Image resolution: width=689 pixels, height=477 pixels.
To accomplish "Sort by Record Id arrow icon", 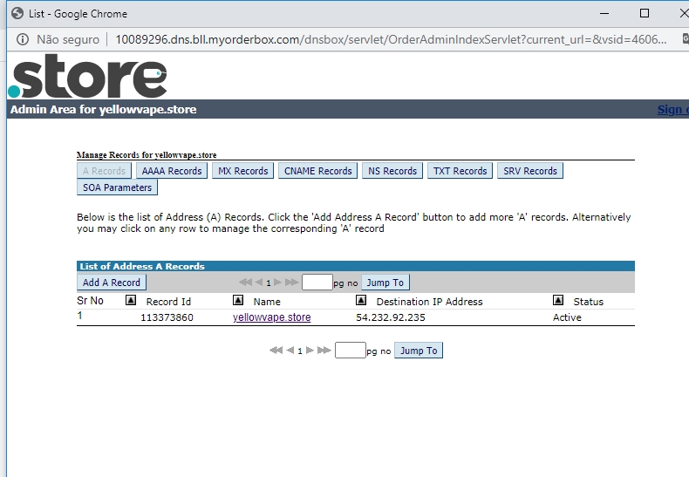I will 131,301.
